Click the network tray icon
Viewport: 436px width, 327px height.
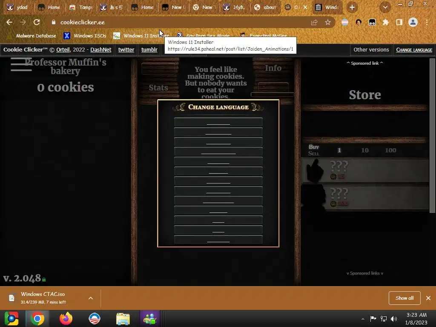(x=384, y=318)
